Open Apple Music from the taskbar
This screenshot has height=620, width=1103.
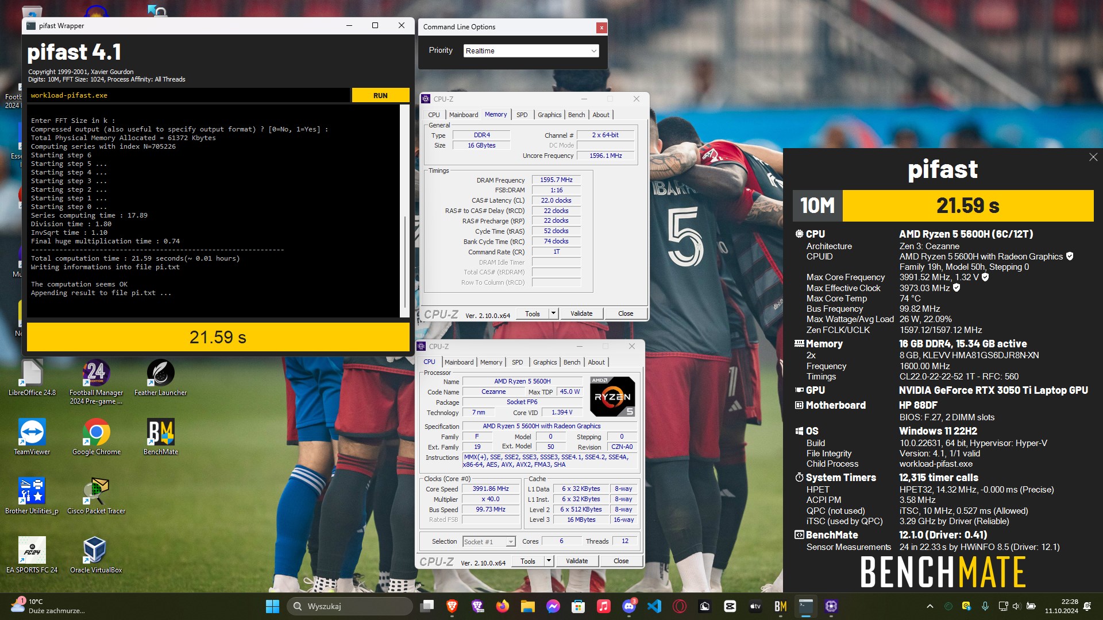click(x=604, y=606)
